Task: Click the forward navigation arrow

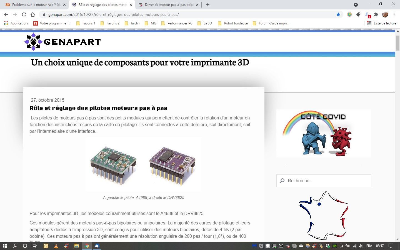Action: [15, 14]
